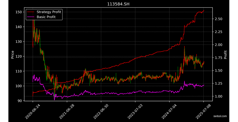Click the 150 price tick label

click(18, 12)
